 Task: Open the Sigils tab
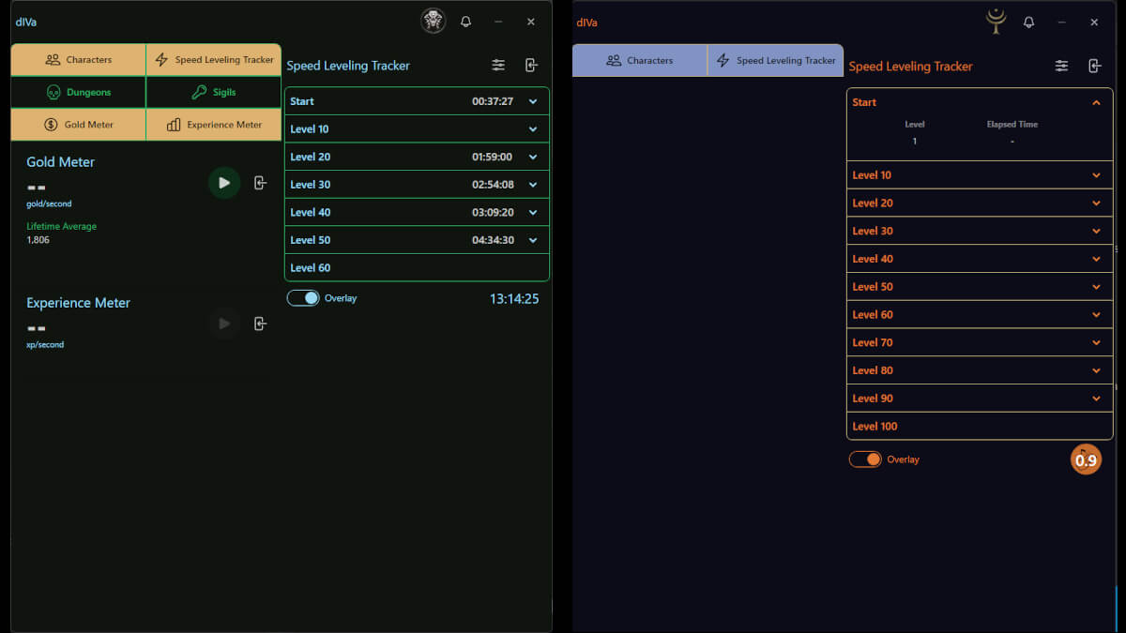click(214, 93)
